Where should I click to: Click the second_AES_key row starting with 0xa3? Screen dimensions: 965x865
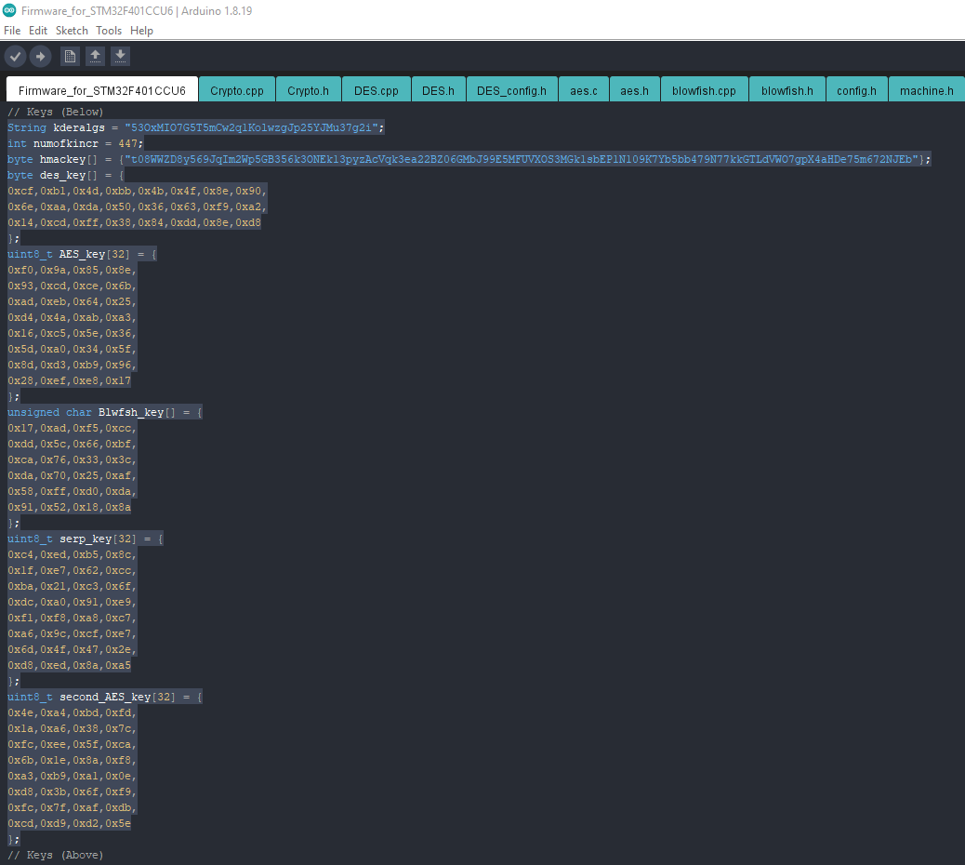[72, 776]
